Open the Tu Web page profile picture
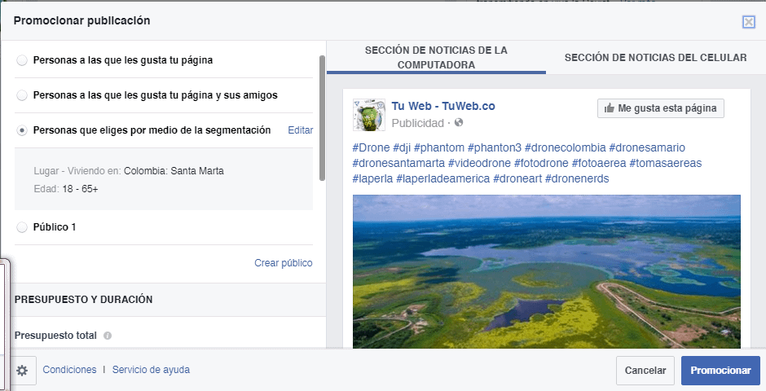 coord(369,115)
